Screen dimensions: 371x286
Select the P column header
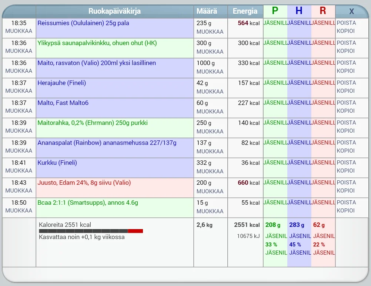[x=275, y=11]
